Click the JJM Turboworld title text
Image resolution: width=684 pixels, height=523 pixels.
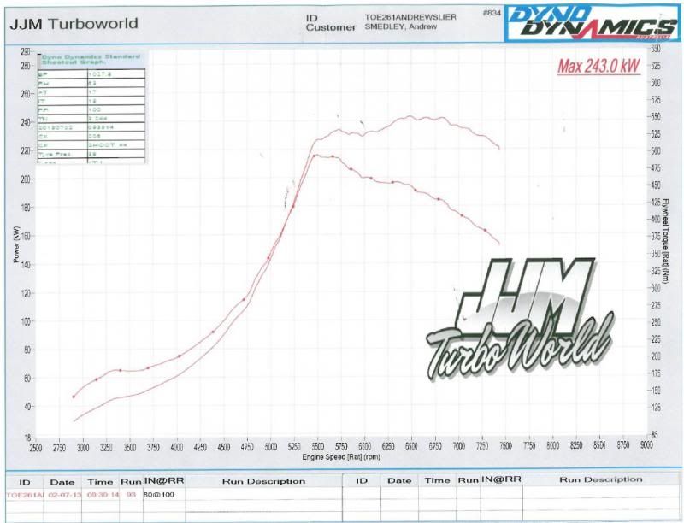coord(74,24)
